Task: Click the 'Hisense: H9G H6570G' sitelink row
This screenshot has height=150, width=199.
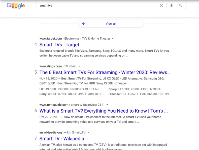Action: click(140, 94)
